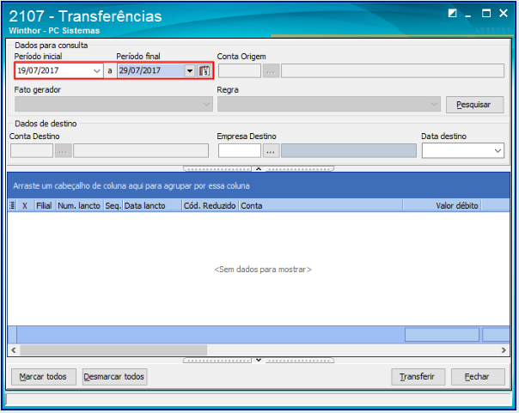Click the Marcar todos button
Screen dimensions: 519x413
tap(44, 377)
